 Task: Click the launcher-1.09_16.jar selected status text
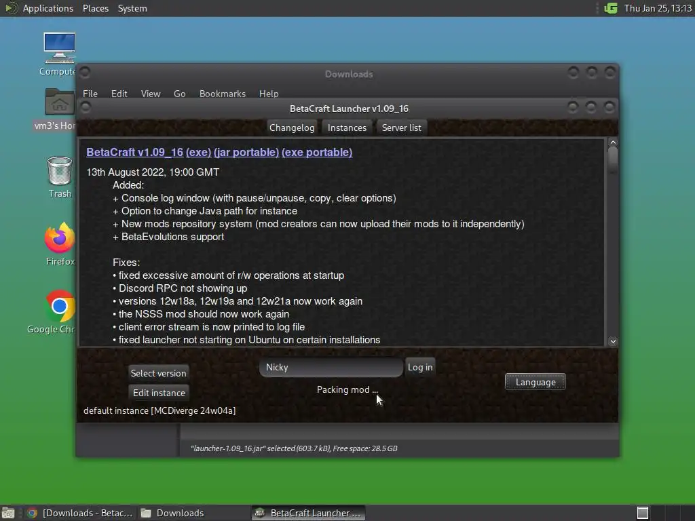[x=294, y=448]
